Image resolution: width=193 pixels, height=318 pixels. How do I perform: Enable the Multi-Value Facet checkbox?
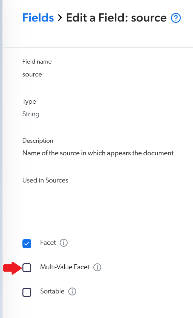[27, 267]
